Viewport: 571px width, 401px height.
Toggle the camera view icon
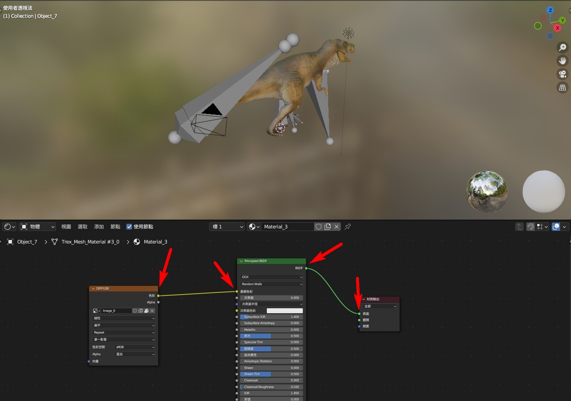click(x=563, y=74)
